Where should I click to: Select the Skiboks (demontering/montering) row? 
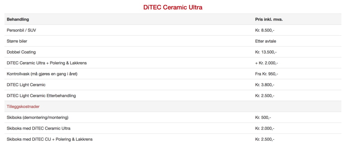click(x=37, y=118)
